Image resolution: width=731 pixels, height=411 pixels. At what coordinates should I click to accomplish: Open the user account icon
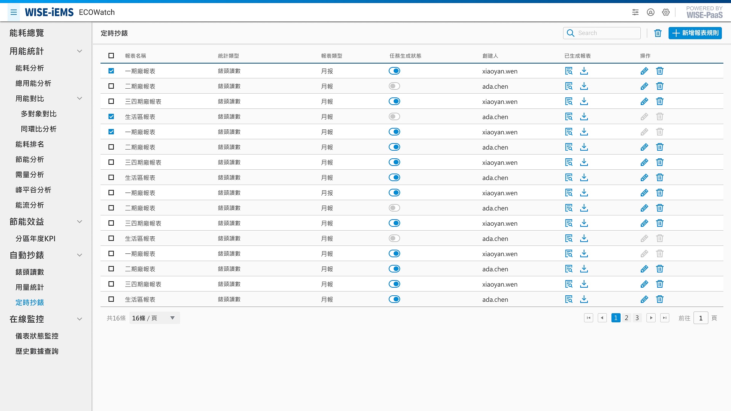pos(651,12)
